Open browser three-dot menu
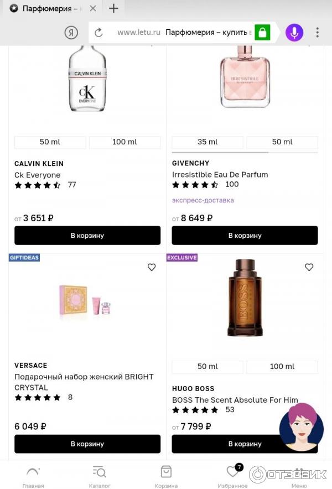 coord(317,33)
